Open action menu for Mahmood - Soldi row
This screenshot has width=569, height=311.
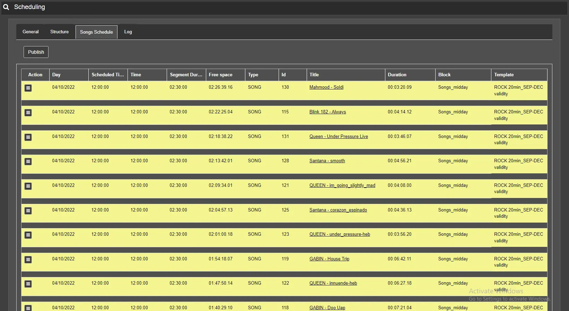point(28,88)
